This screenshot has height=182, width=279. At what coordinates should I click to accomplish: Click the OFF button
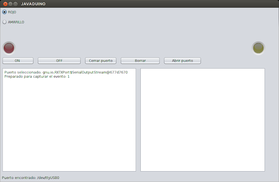click(x=59, y=61)
